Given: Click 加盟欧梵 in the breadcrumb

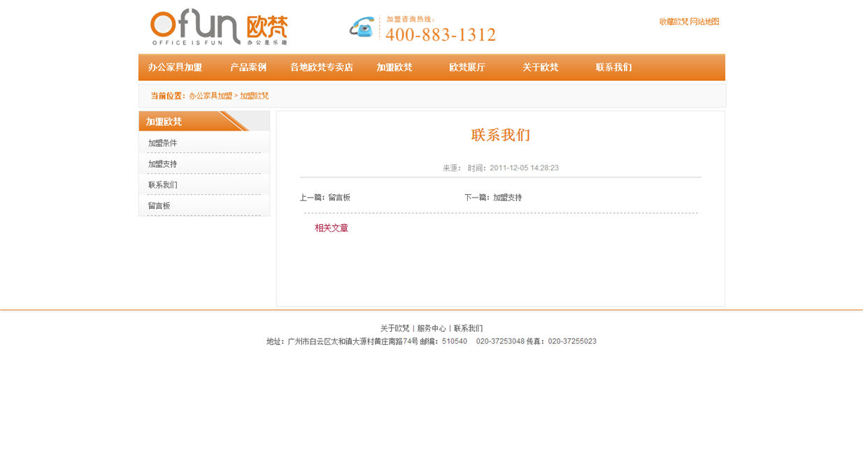Looking at the screenshot, I should (x=255, y=96).
